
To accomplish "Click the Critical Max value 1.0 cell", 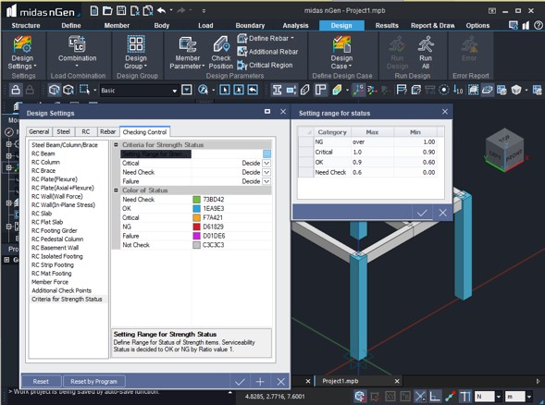I will (x=373, y=153).
